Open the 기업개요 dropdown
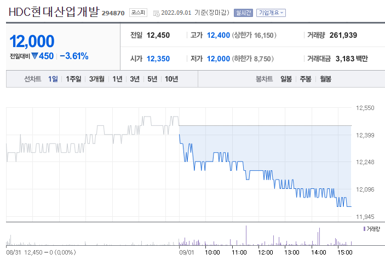This screenshot has width=385, height=260. (271, 13)
